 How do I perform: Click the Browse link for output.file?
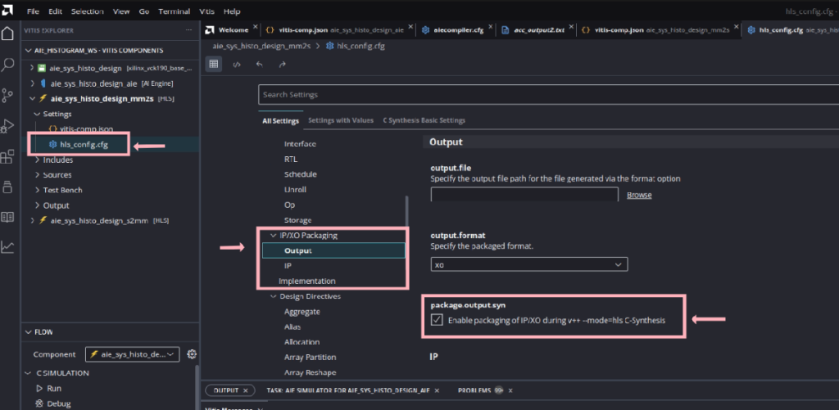point(639,195)
